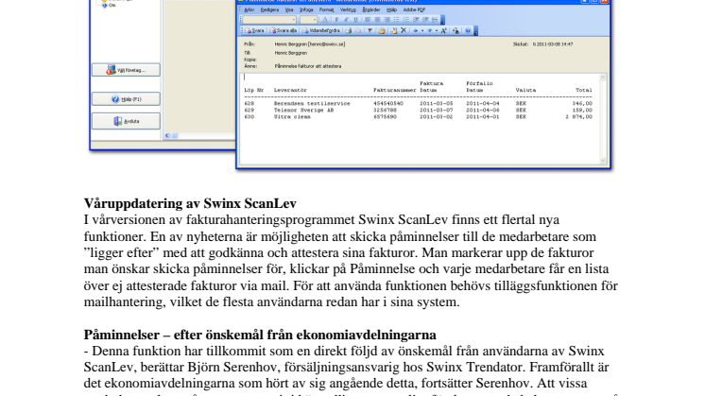Click the Hjälp (F1) button

tap(126, 99)
